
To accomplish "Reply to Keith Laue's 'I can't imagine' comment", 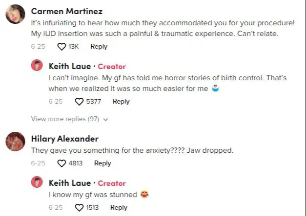I will coord(121,102).
